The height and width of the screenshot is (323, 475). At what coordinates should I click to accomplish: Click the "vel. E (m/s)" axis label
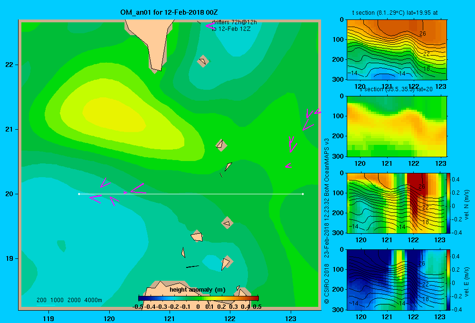click(x=467, y=281)
